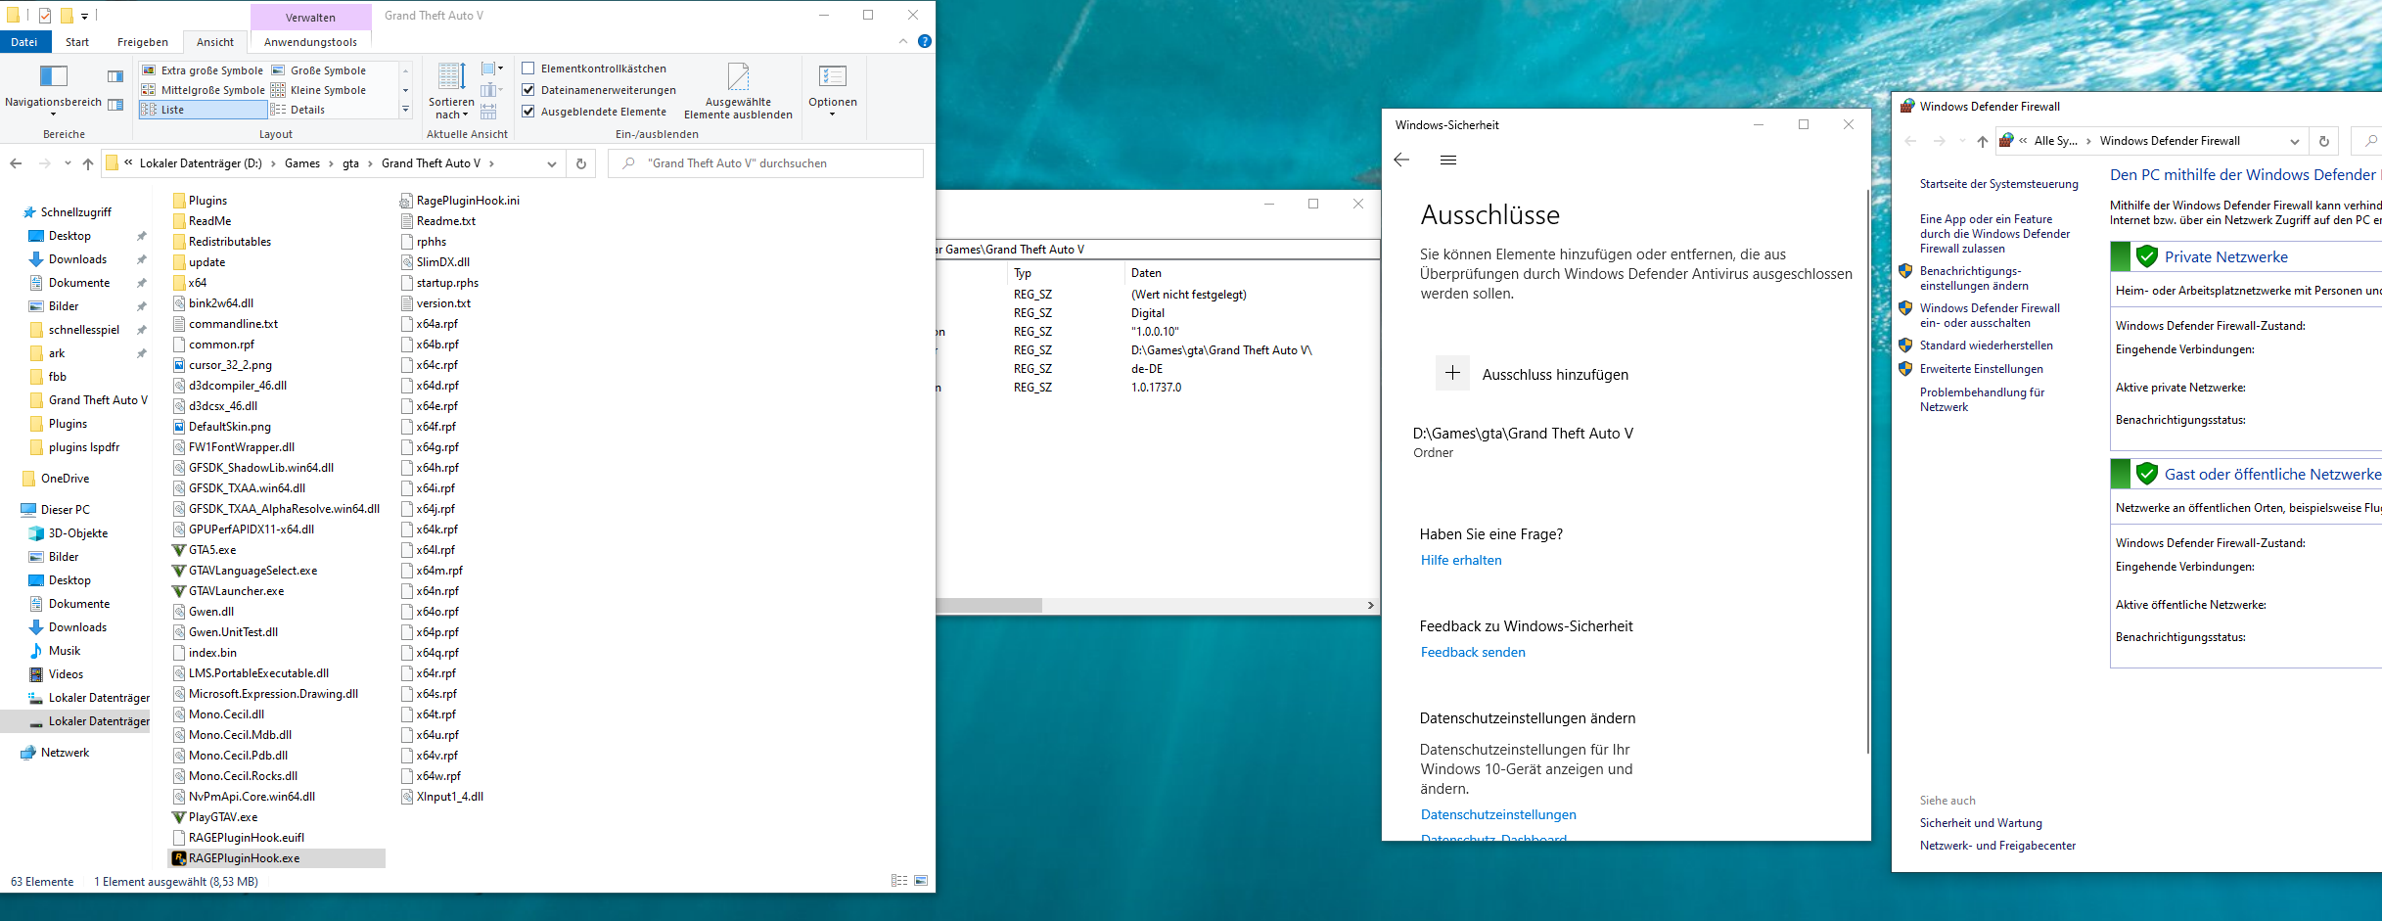Click the RAGEPluginHook.exe file icon
This screenshot has width=2382, height=921.
point(179,858)
